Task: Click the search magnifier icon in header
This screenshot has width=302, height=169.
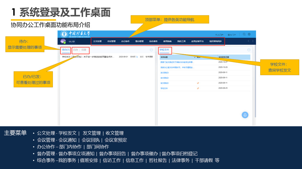Action: coord(244,34)
